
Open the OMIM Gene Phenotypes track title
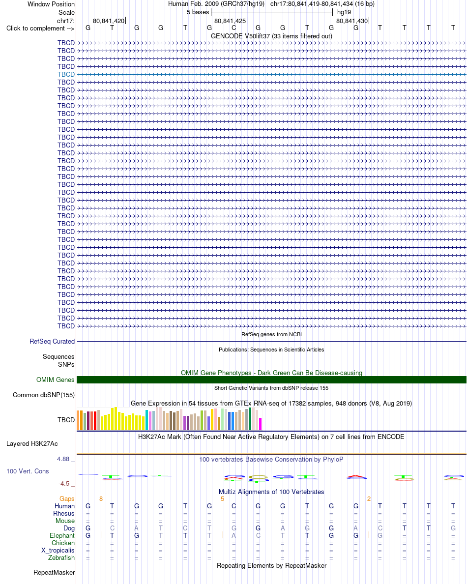271,373
